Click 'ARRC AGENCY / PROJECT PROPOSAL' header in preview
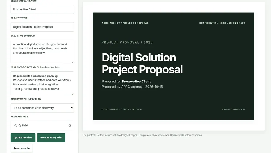The width and height of the screenshot is (271, 153). pyautogui.click(x=125, y=23)
